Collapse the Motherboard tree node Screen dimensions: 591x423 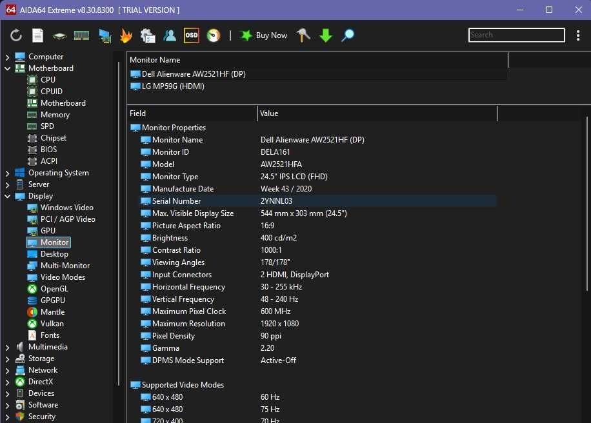click(7, 68)
